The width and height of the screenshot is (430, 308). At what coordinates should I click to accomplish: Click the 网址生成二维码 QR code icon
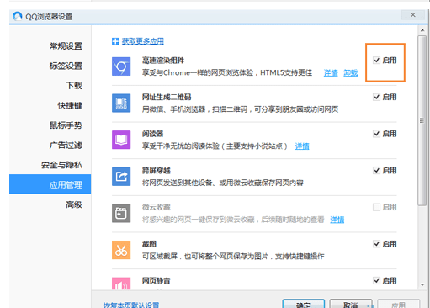point(121,104)
